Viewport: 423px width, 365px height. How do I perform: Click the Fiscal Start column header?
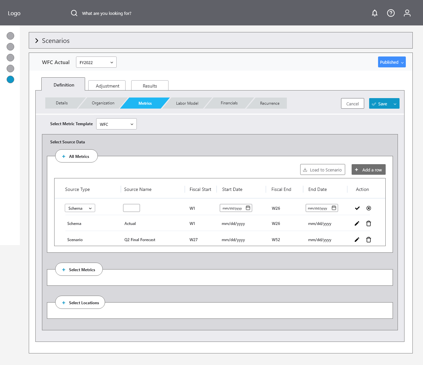[200, 189]
